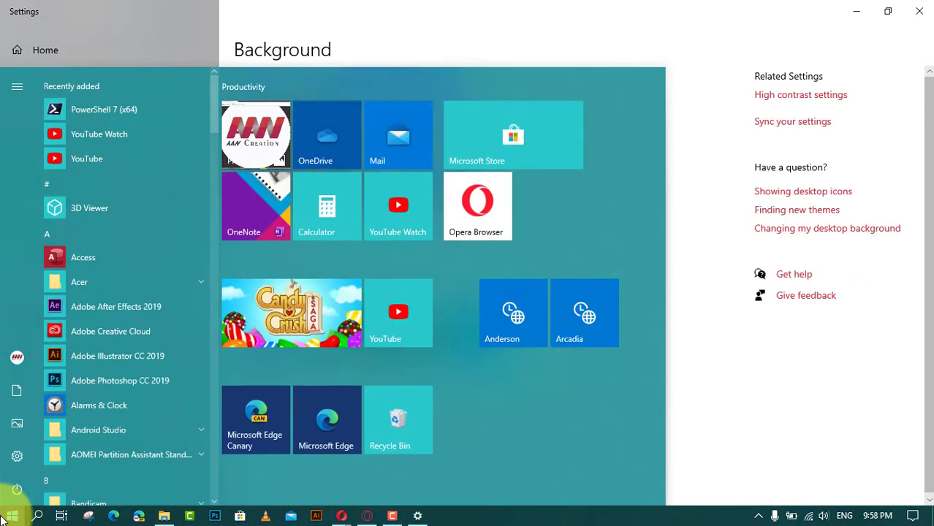Launch Microsoft Edge Canary tile

[256, 420]
